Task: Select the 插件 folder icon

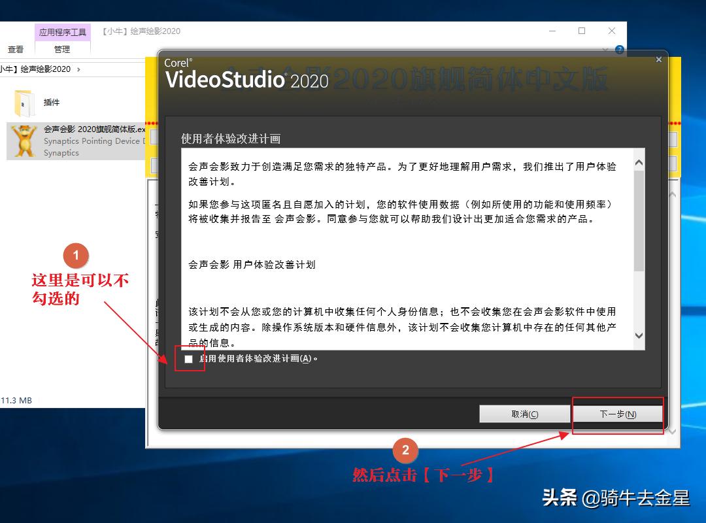Action: click(x=24, y=103)
